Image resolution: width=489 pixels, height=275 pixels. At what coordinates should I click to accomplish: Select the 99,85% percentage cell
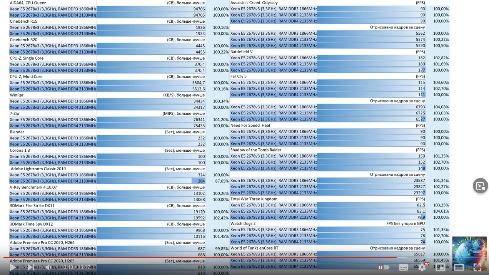click(x=222, y=249)
